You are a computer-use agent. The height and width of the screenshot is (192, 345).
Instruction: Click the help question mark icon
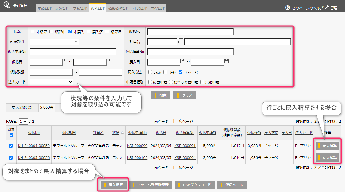click(x=287, y=8)
